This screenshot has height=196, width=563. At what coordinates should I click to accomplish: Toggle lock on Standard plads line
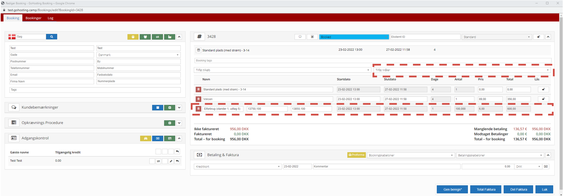click(543, 90)
